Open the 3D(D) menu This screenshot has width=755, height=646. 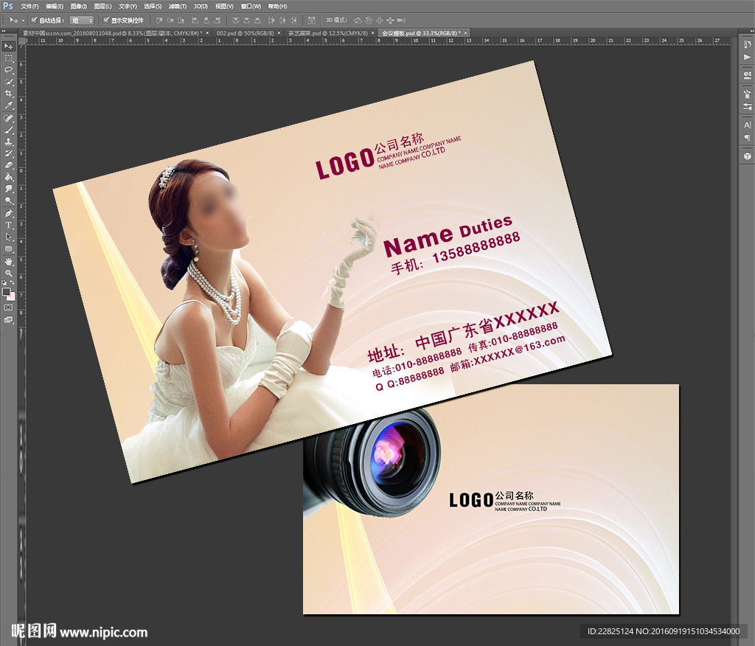coord(201,6)
